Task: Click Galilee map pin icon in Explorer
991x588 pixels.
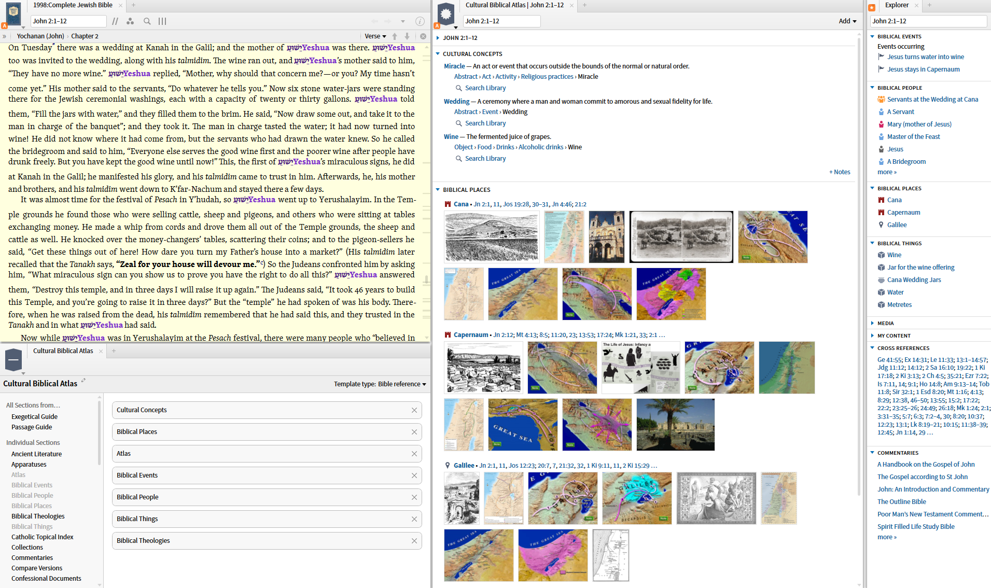Action: 881,225
